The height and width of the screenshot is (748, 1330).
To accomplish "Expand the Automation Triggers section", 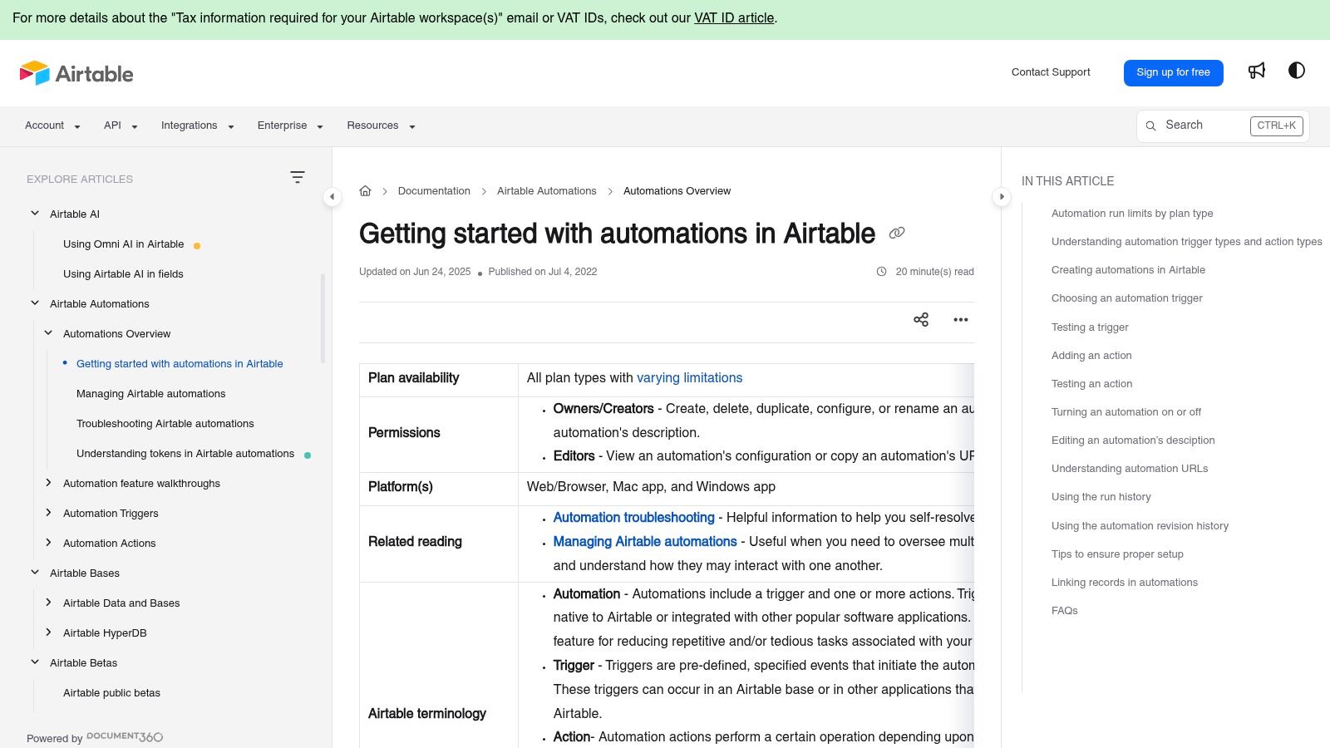I will (48, 513).
